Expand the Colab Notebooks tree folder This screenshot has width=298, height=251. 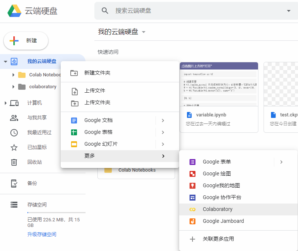point(13,75)
